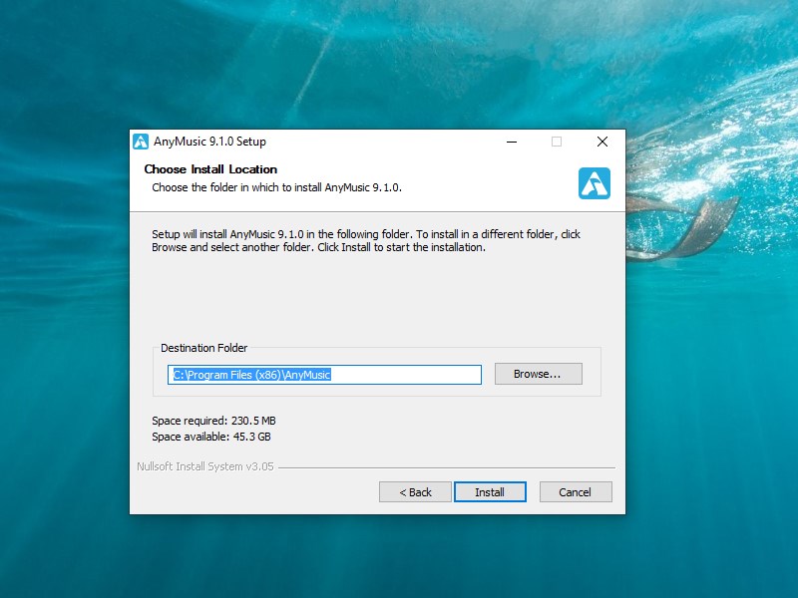
Task: Go to the previous step with < Back
Action: pos(415,492)
